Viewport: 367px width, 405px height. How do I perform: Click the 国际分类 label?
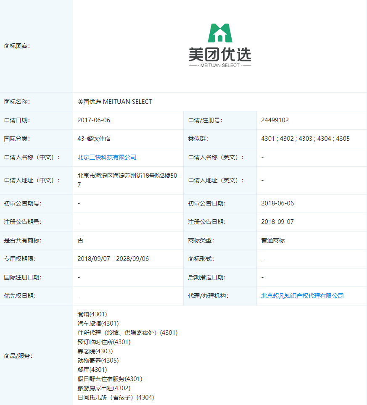tap(17, 139)
